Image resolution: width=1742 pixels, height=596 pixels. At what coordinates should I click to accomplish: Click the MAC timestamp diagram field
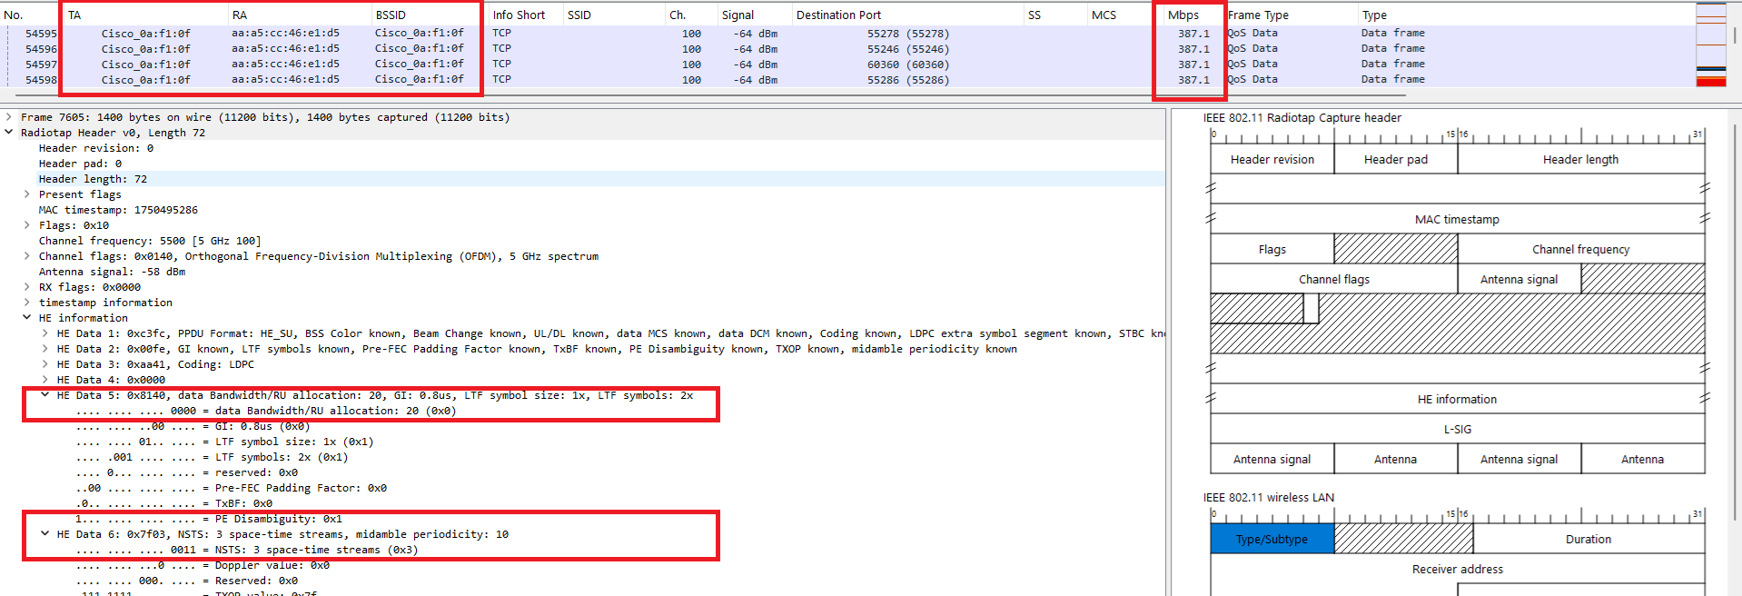[1457, 219]
